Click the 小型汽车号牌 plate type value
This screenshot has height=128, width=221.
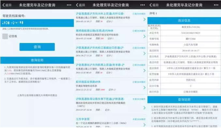pos(191,45)
